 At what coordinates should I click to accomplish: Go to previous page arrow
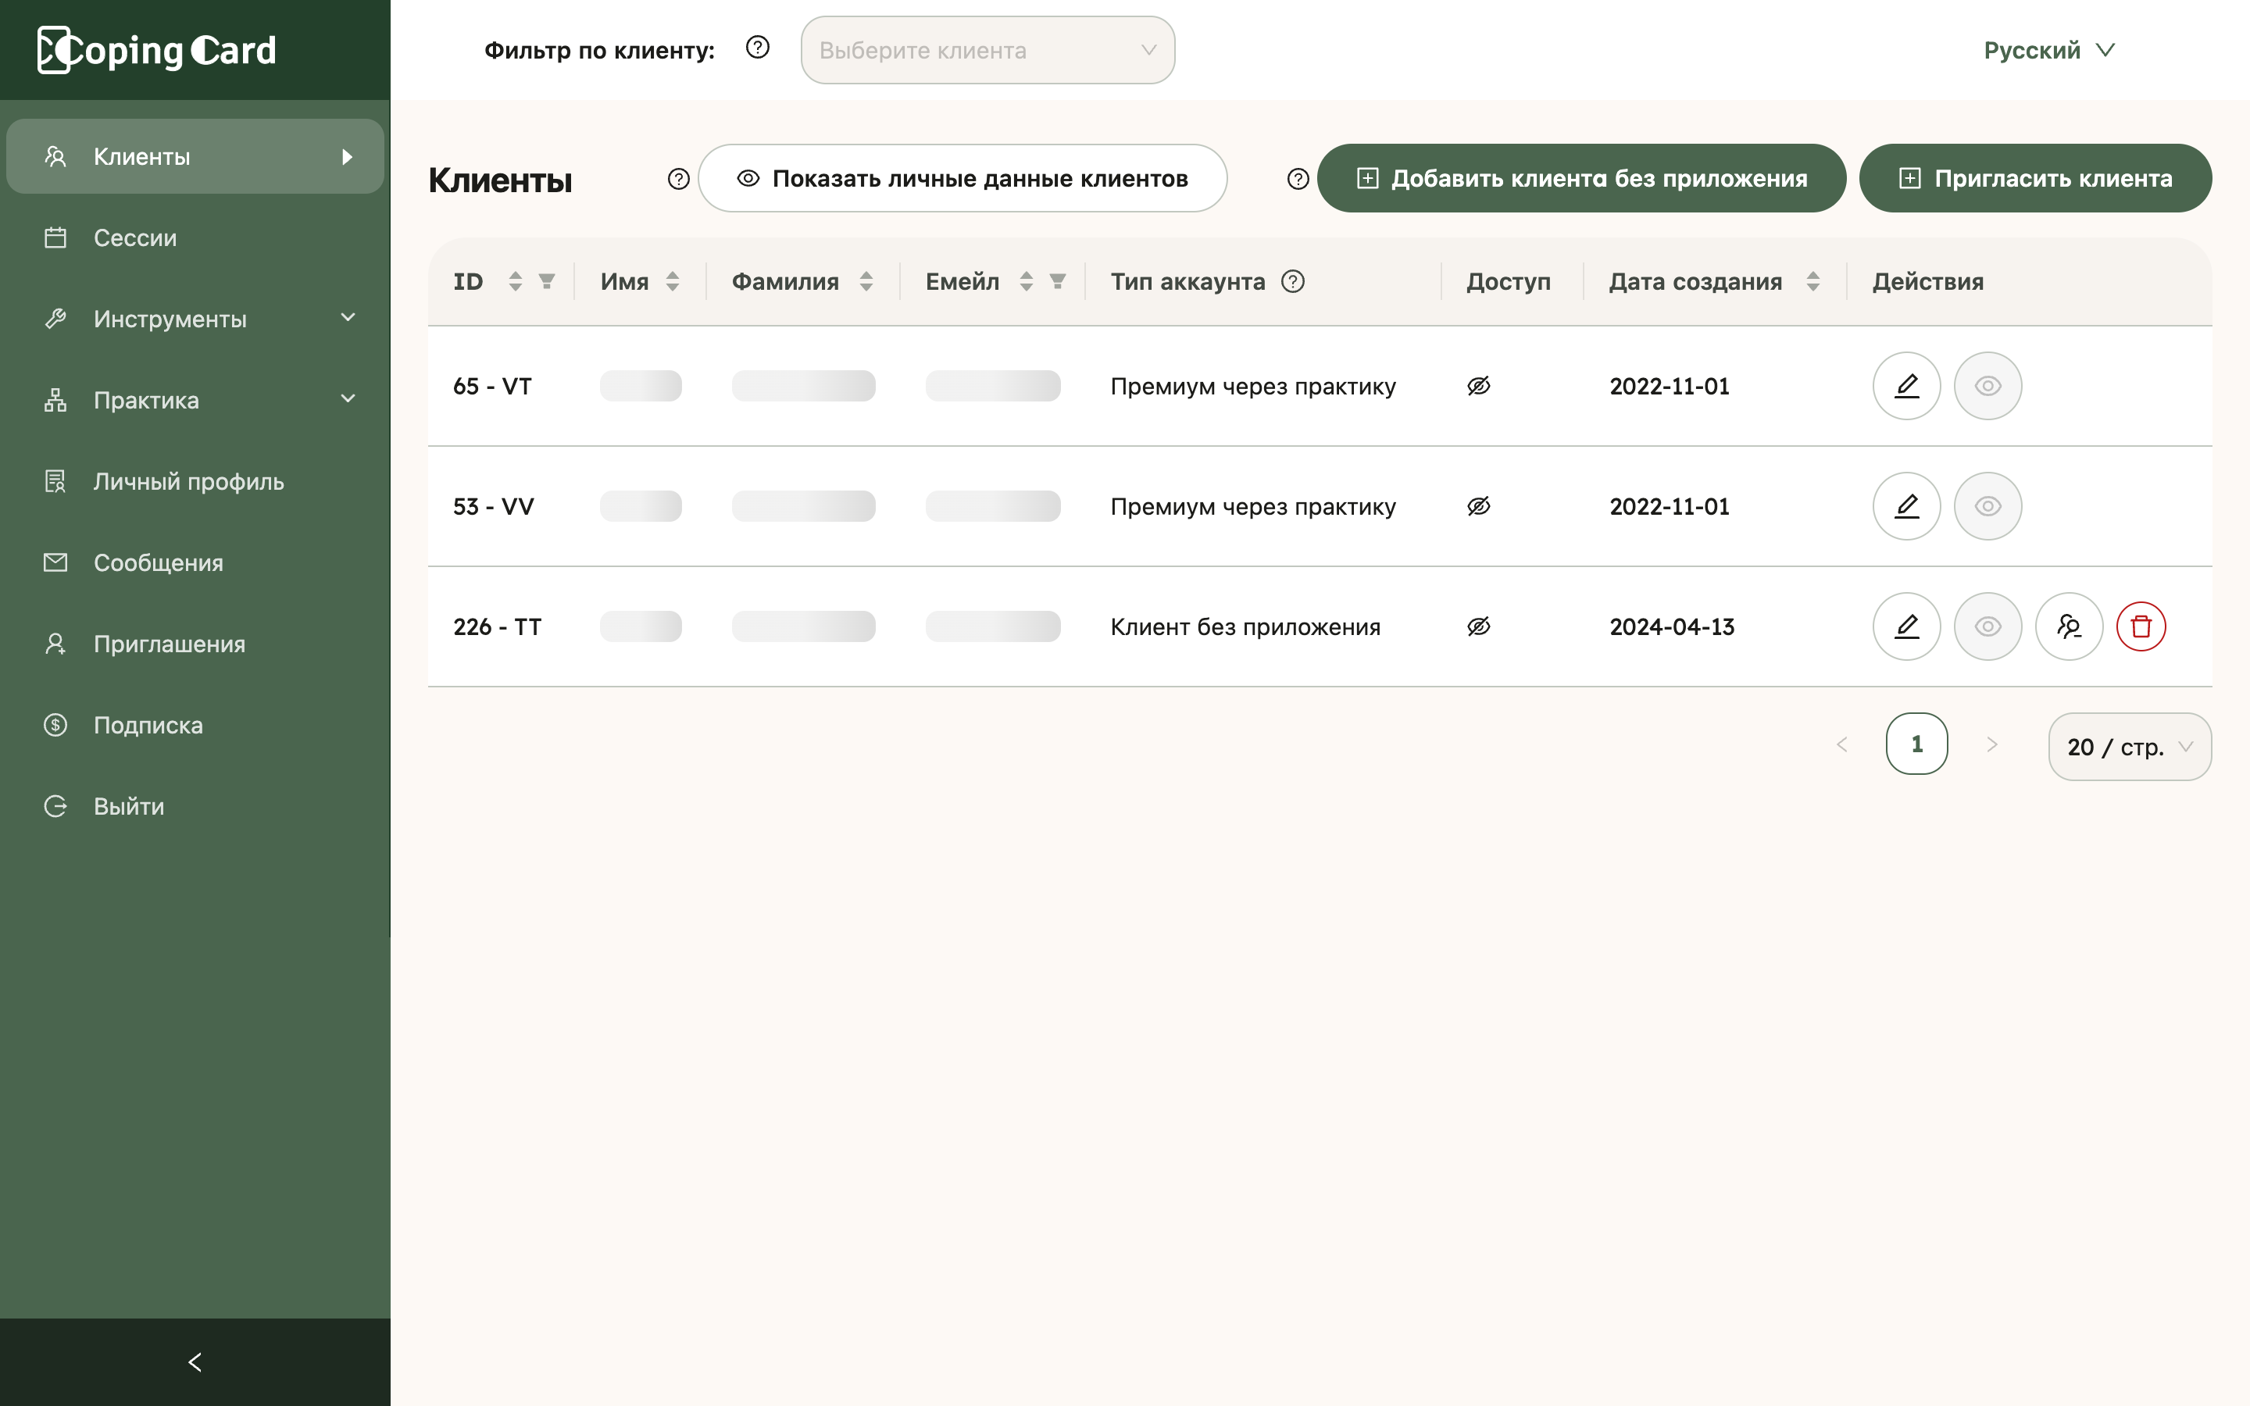click(1842, 744)
